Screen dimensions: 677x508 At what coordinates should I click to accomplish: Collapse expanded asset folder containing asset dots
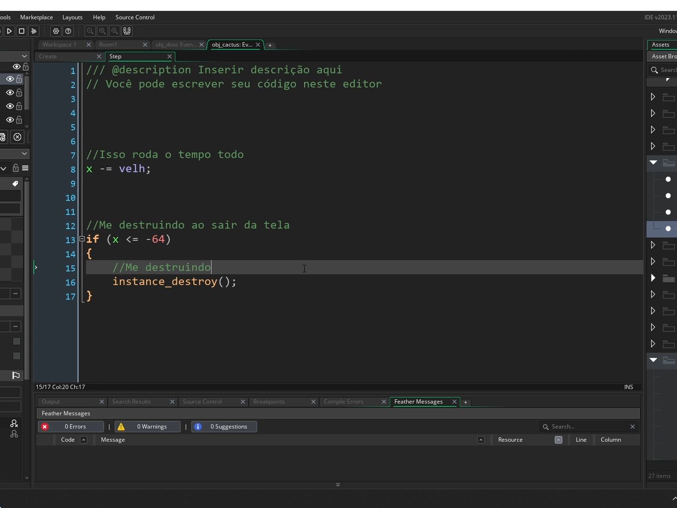653,162
